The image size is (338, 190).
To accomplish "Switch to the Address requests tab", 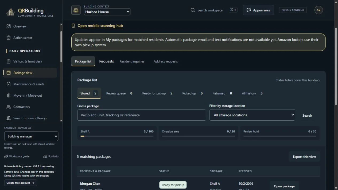I will [166, 61].
